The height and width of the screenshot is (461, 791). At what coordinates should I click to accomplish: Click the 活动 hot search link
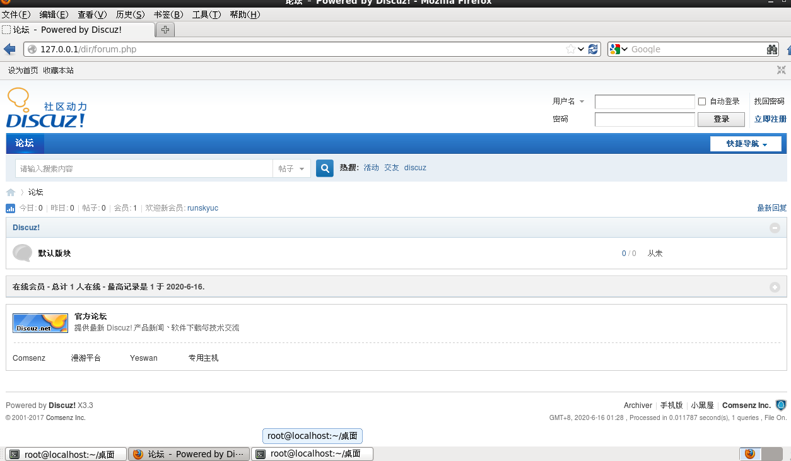372,168
